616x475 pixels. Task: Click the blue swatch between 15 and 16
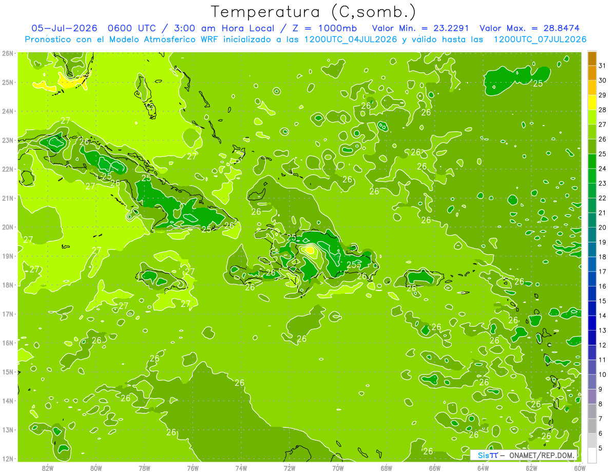(592, 293)
